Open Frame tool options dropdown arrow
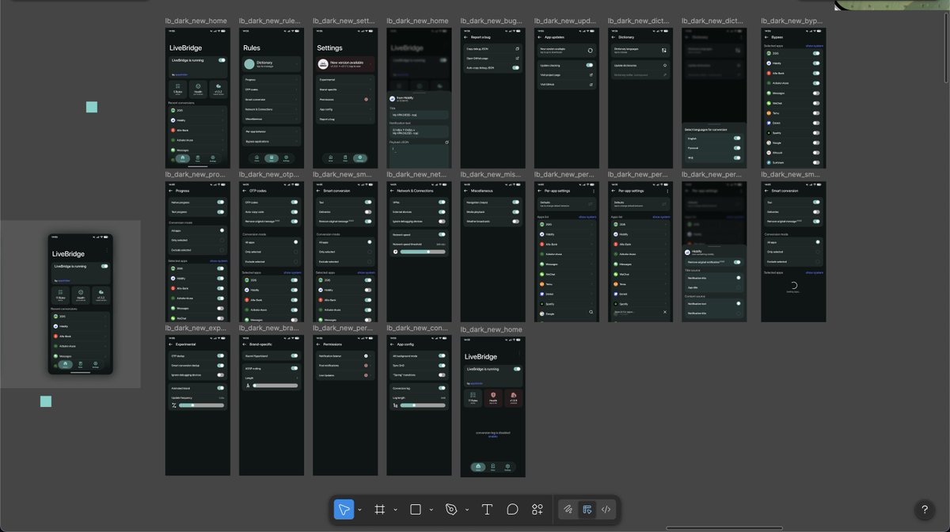Screen dimensions: 950x532 pos(395,510)
